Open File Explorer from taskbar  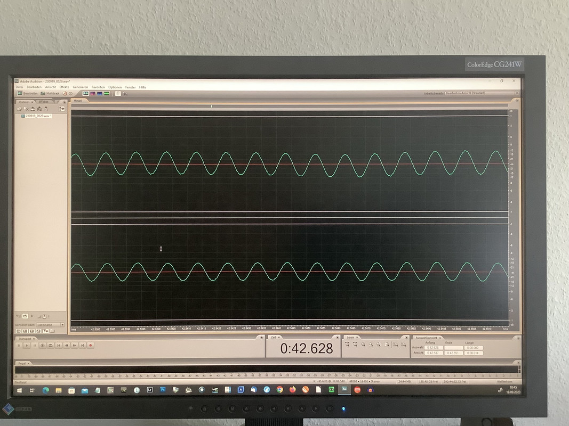coord(59,390)
